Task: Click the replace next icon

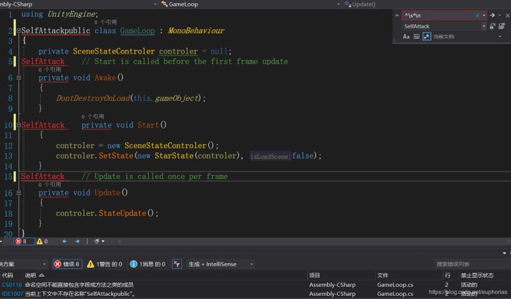Action: click(492, 26)
